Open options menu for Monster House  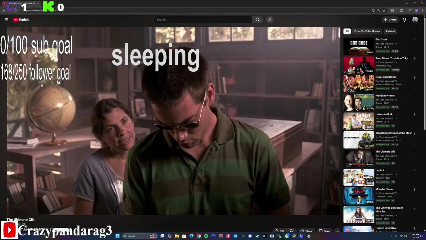(x=415, y=189)
